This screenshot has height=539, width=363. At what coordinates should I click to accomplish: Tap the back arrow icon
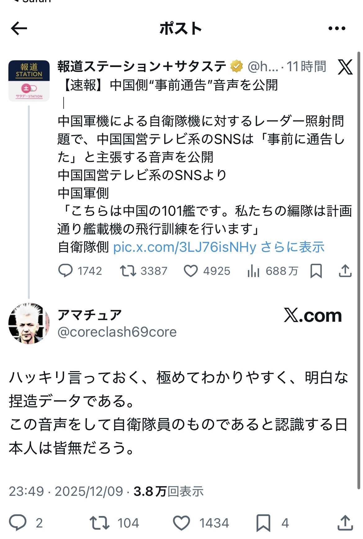coord(19,29)
